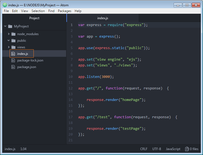Click index.js file name in status bar
Screen dimensions: 203x155
(x=10, y=149)
